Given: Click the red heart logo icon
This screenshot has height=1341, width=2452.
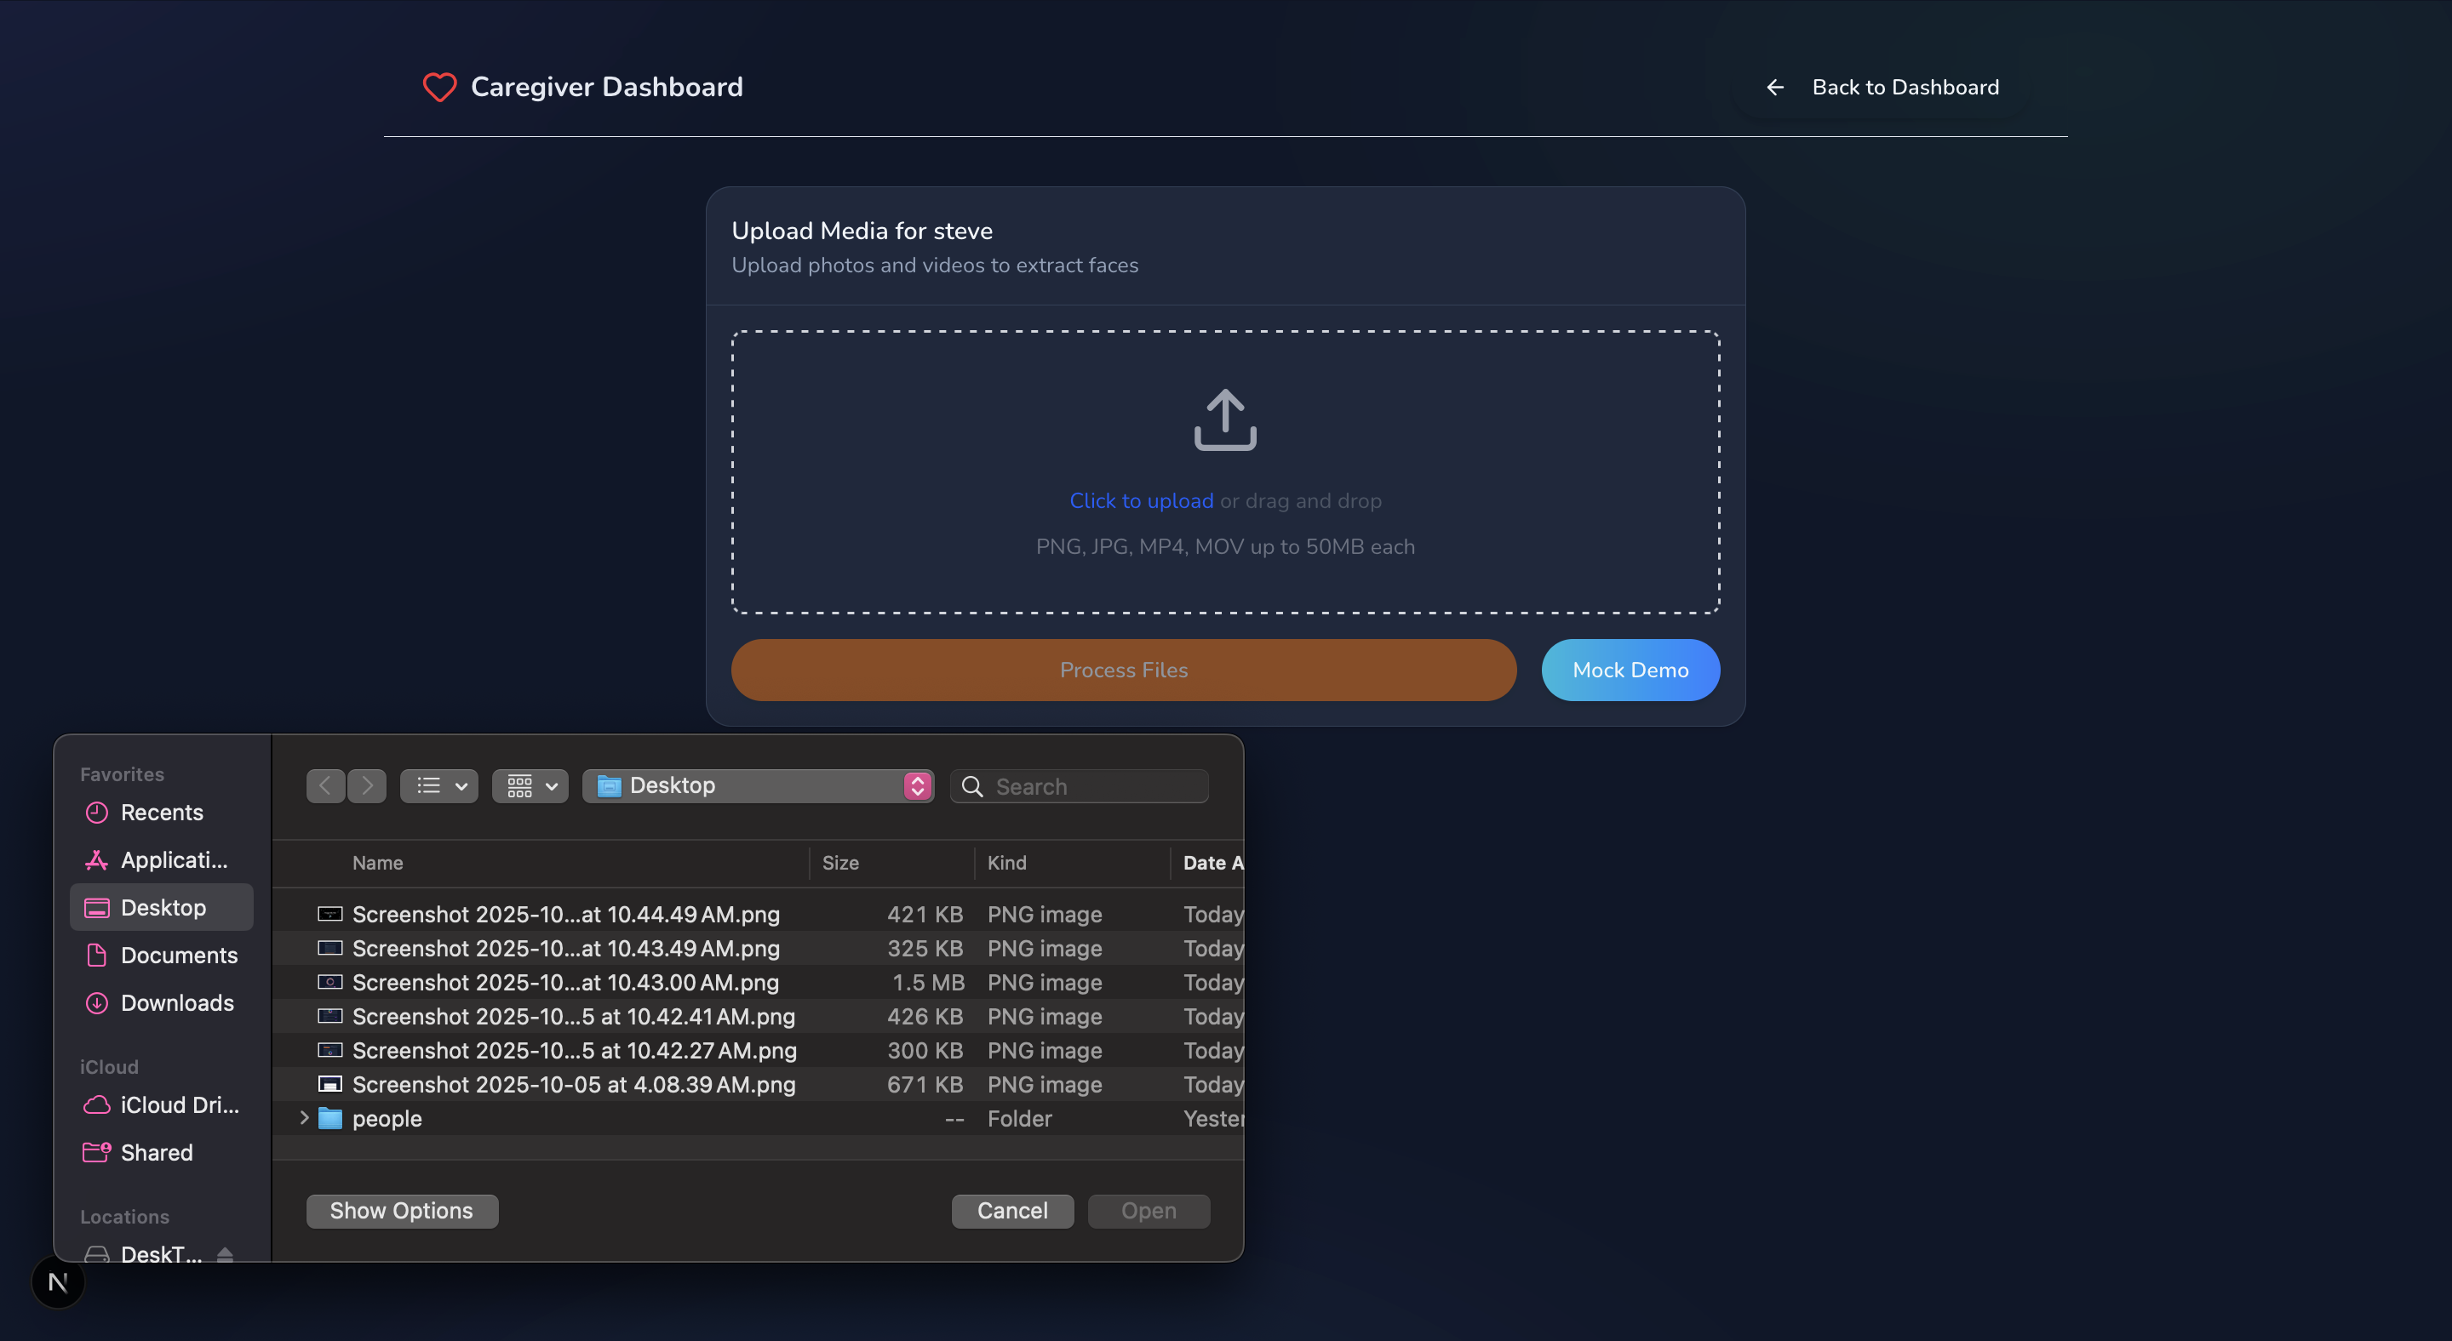Looking at the screenshot, I should click(x=438, y=88).
